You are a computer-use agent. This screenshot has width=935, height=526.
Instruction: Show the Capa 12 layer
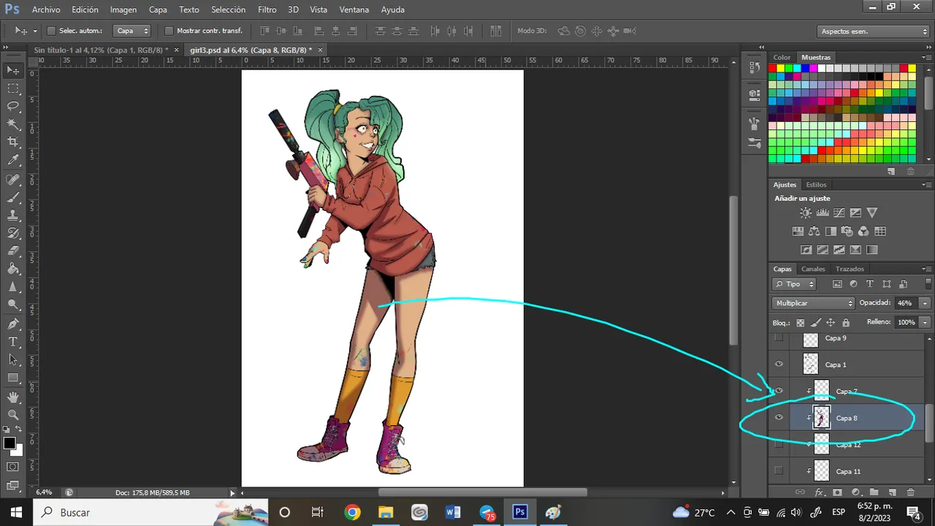(x=779, y=444)
